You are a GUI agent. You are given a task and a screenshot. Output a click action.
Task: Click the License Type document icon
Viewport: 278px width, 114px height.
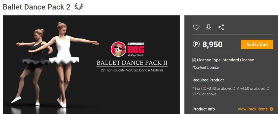tap(194, 60)
